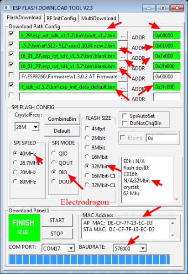The image size is (188, 274).
Task: Edit the 0x7e000 address field
Action: [x=167, y=56]
